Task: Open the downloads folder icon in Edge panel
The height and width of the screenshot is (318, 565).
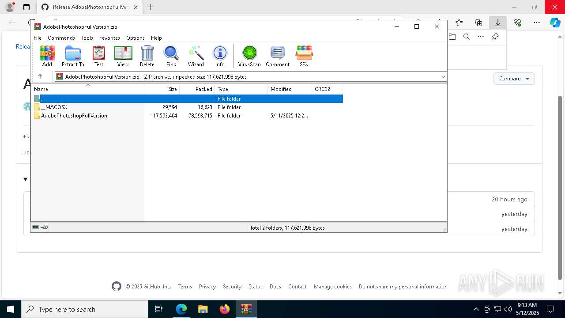Action: (452, 37)
